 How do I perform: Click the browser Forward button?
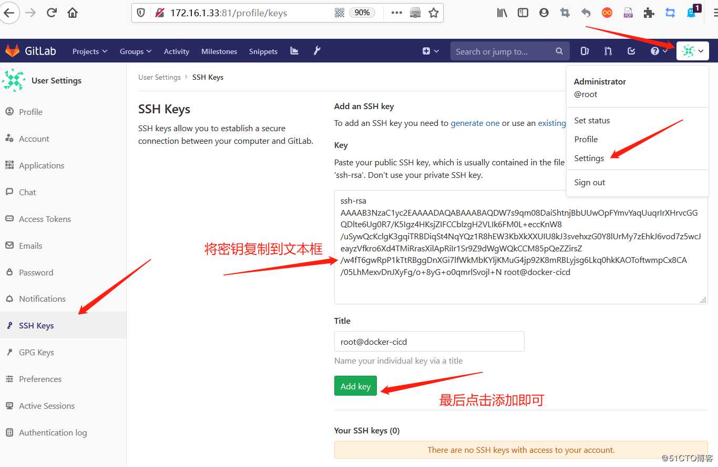(30, 13)
